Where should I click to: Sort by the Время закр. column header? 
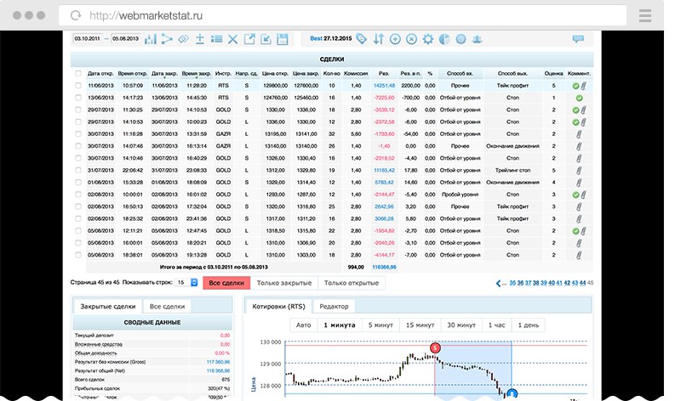tap(197, 74)
